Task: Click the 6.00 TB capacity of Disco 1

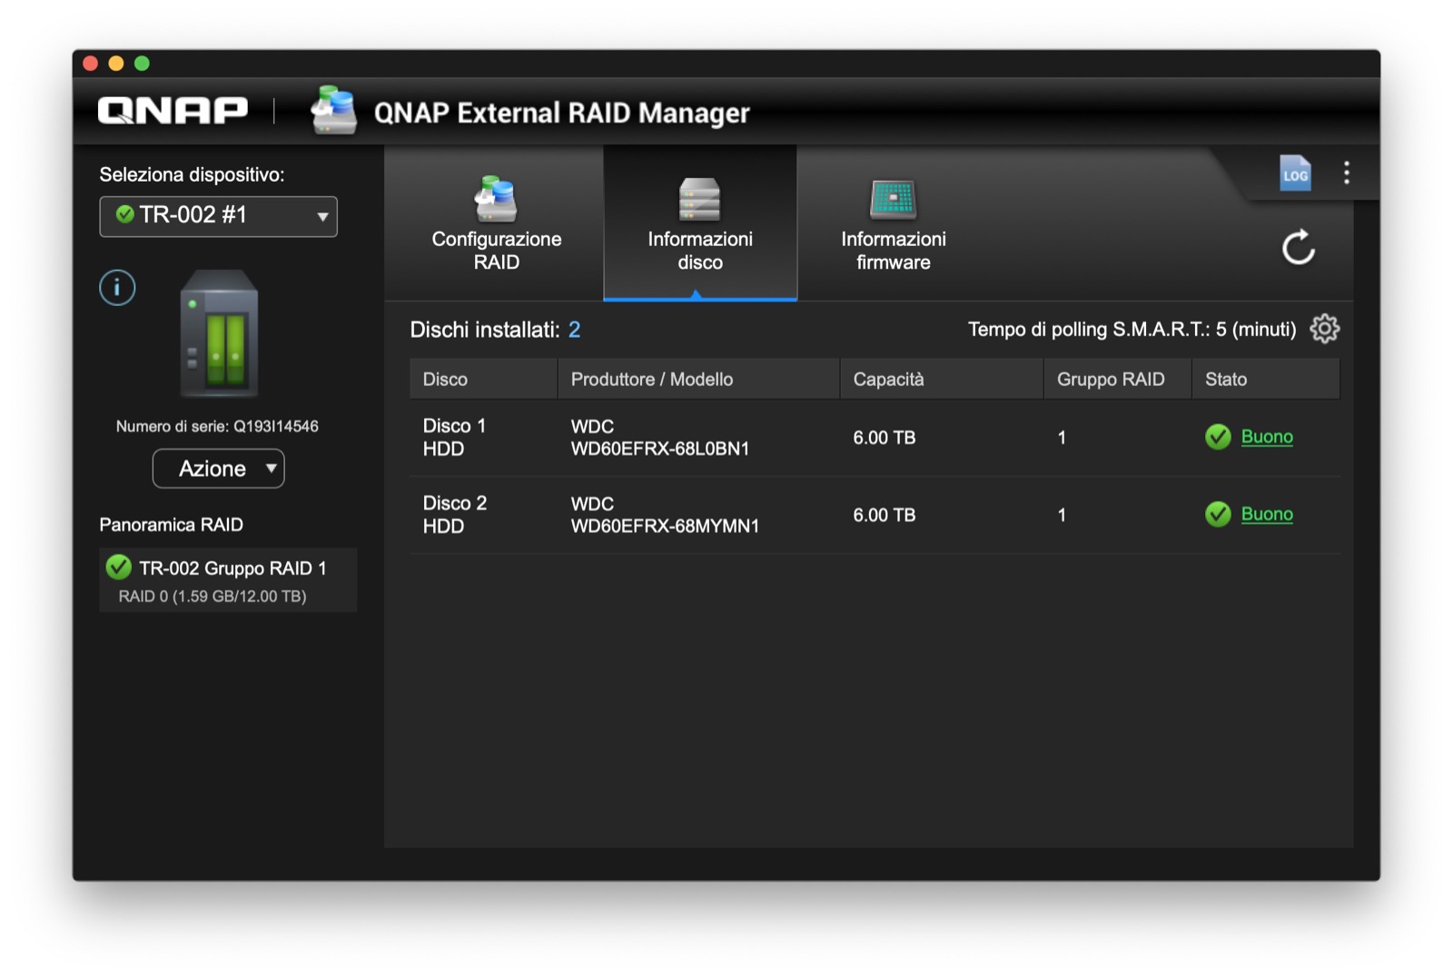Action: click(x=884, y=438)
